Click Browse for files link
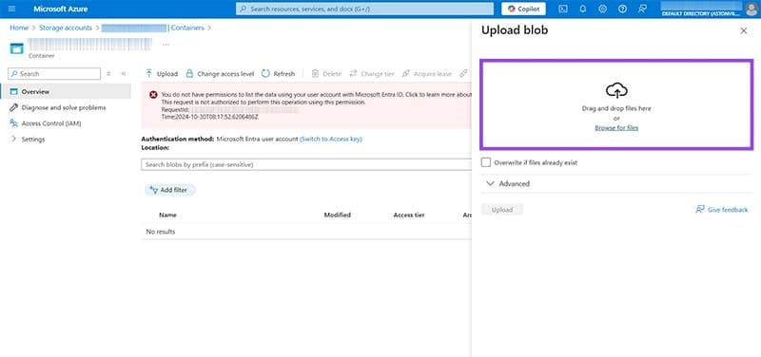The image size is (761, 357). (616, 128)
